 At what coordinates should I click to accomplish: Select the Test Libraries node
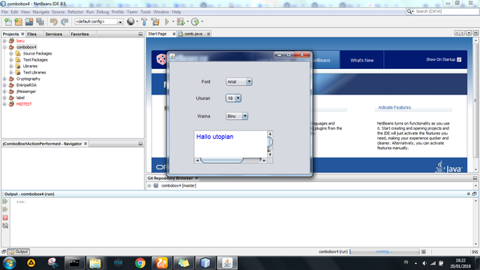point(34,73)
